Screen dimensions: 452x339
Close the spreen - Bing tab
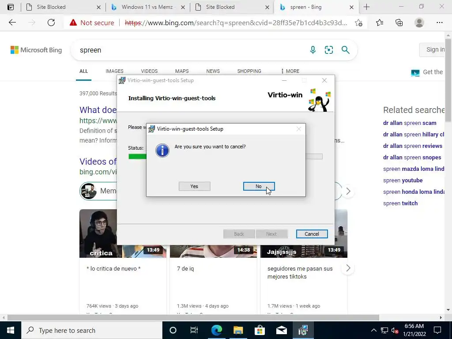point(351,7)
